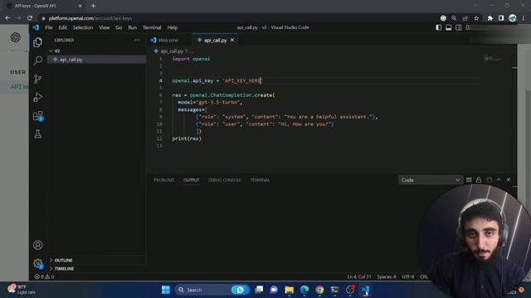Switch to the Terminal panel tab

click(260, 180)
